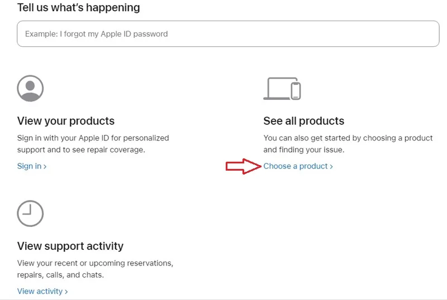This screenshot has width=447, height=300.
Task: Click the choosing a product description text
Action: (x=348, y=144)
